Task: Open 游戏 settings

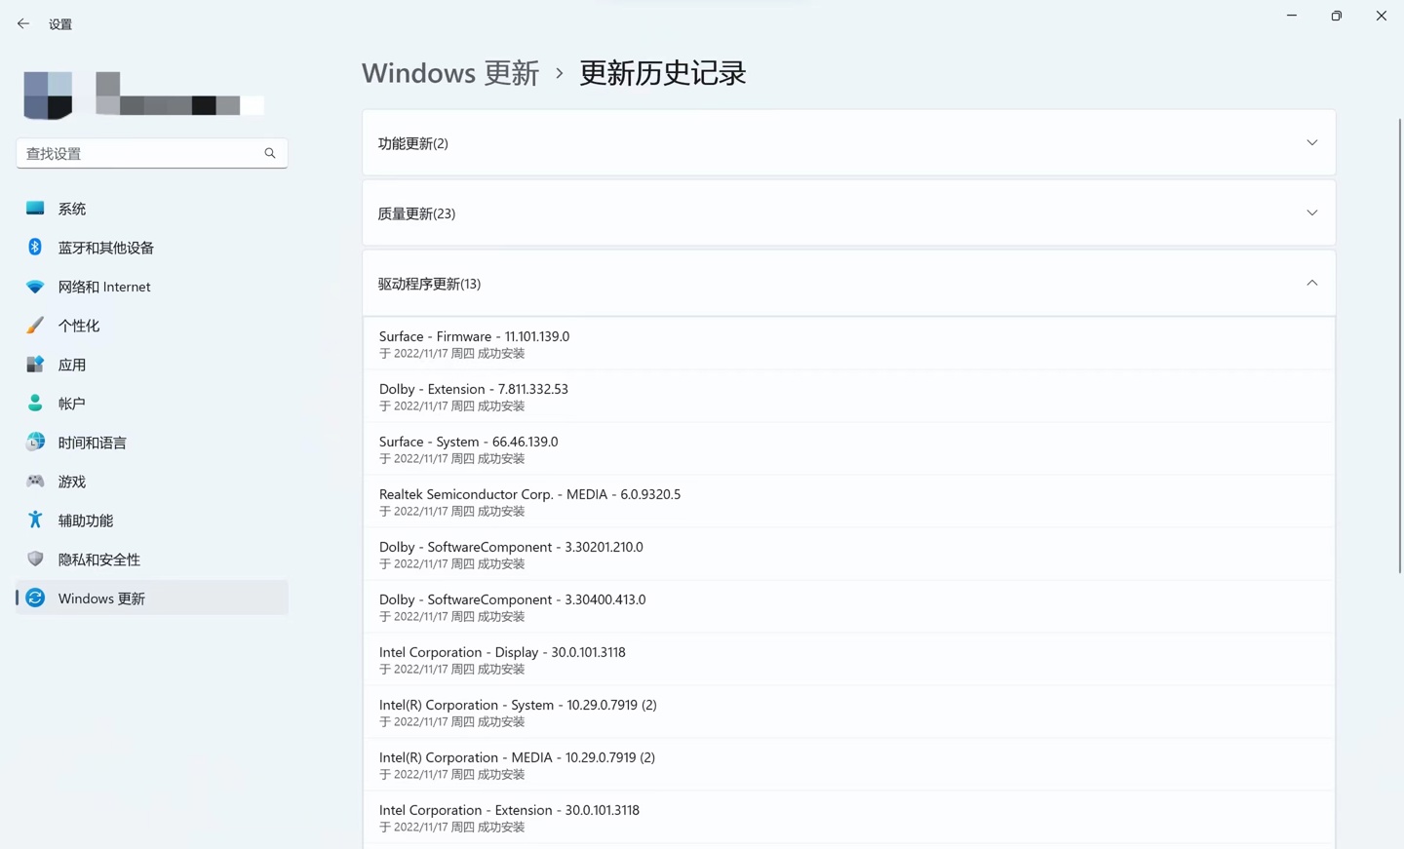Action: 152,482
